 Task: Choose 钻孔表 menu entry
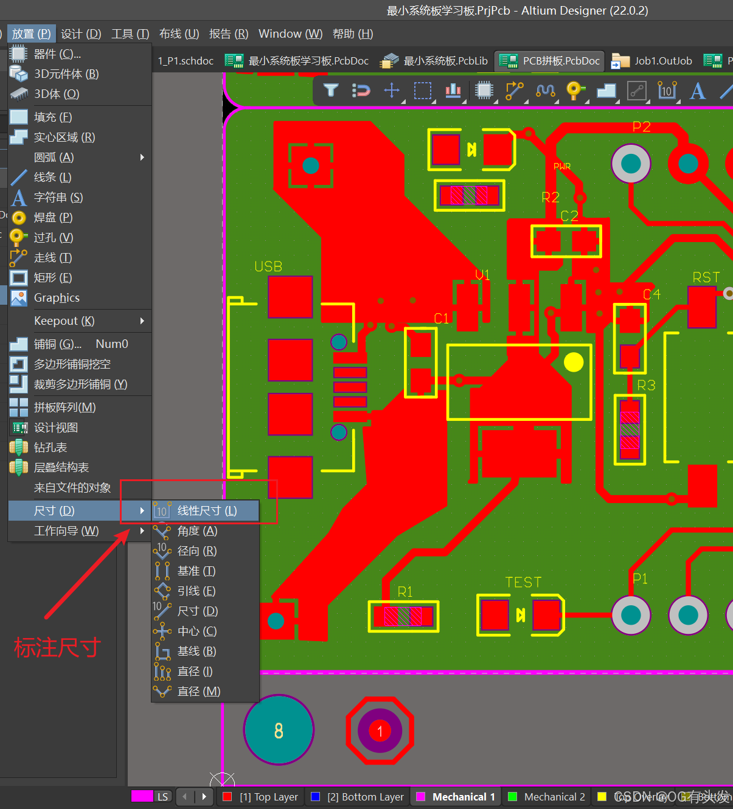(x=80, y=448)
